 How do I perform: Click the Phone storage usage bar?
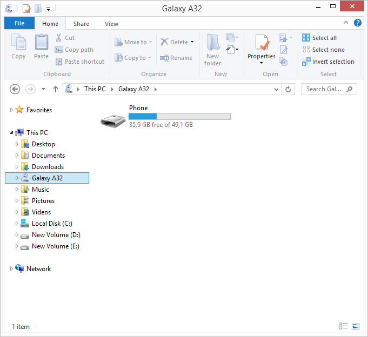click(179, 116)
